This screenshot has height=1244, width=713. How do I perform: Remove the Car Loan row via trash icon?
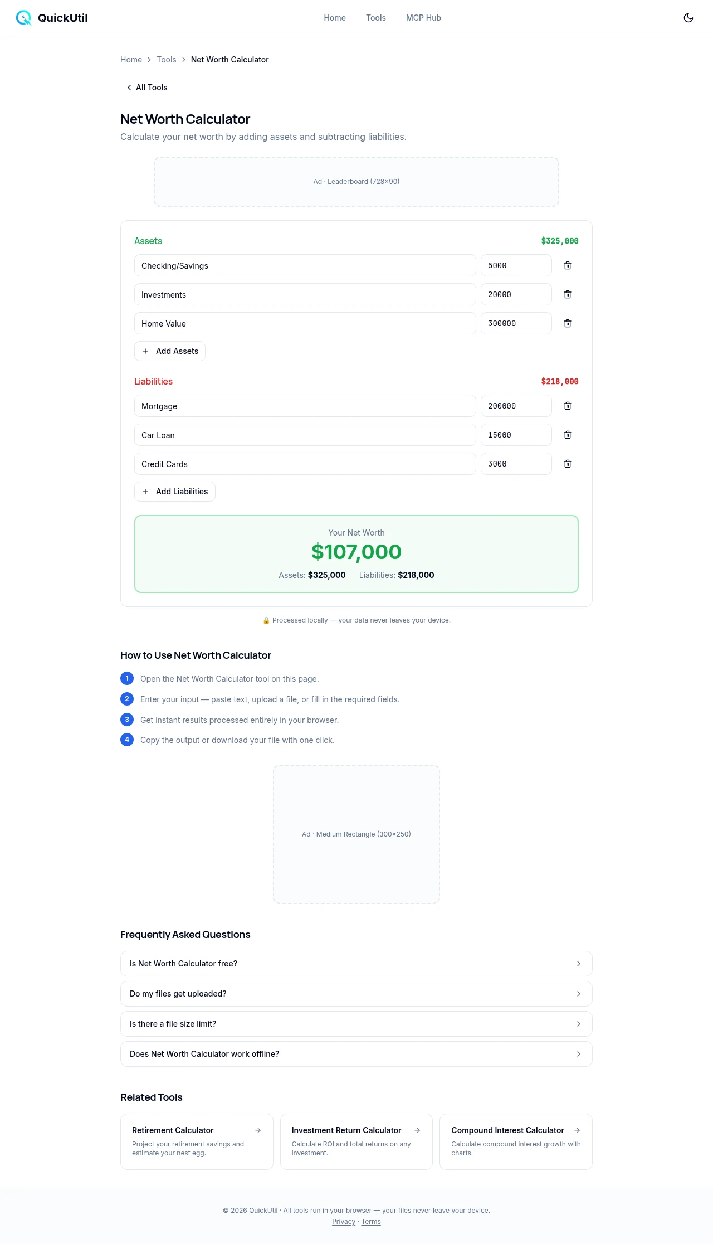(567, 435)
